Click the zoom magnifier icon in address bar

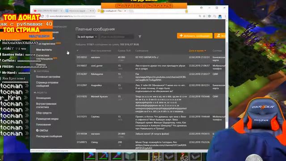(200, 16)
